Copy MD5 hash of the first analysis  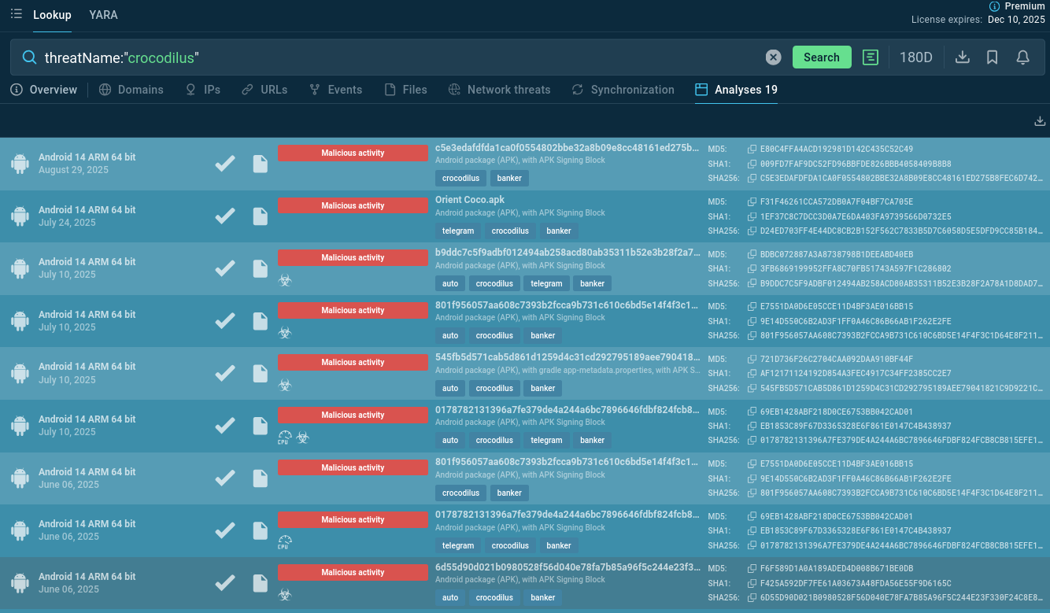click(752, 150)
